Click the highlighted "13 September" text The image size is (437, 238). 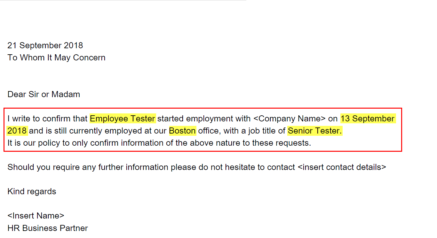pos(368,119)
